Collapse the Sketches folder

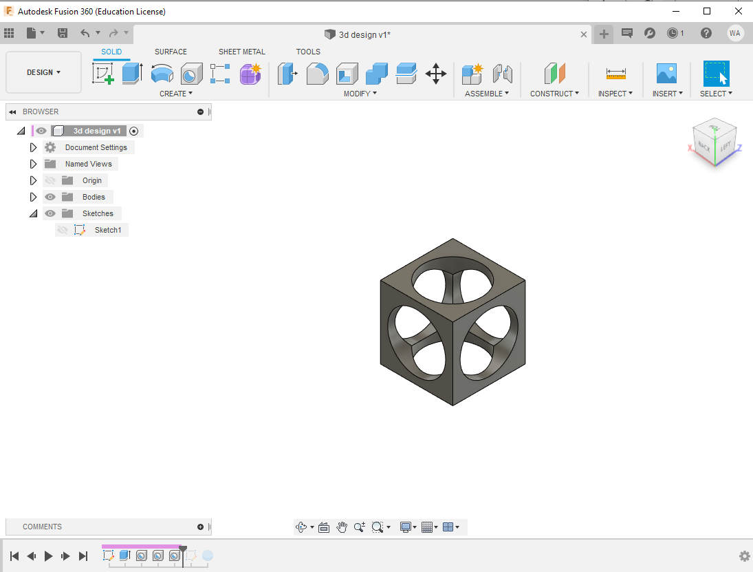tap(33, 213)
